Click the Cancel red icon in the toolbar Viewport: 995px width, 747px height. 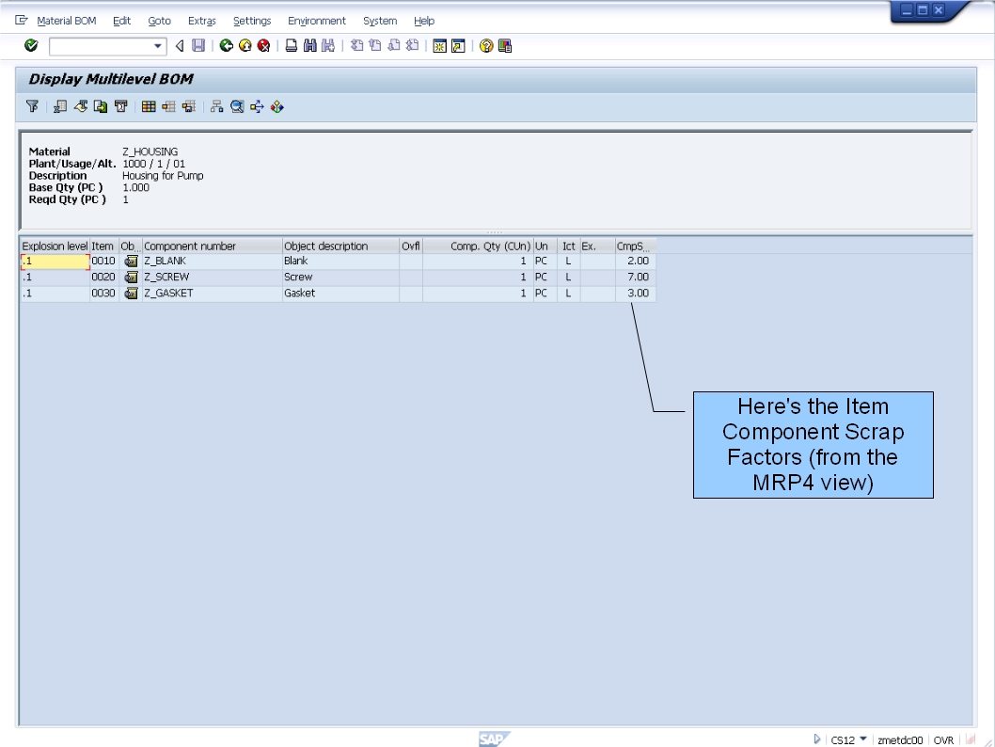[264, 44]
